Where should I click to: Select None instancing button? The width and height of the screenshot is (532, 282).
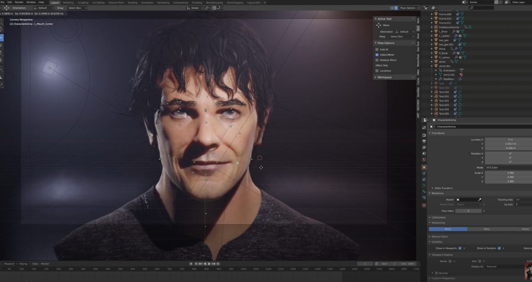pyautogui.click(x=448, y=229)
